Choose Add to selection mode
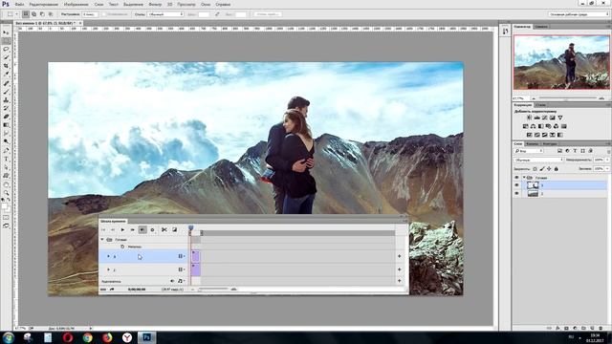 [34, 14]
